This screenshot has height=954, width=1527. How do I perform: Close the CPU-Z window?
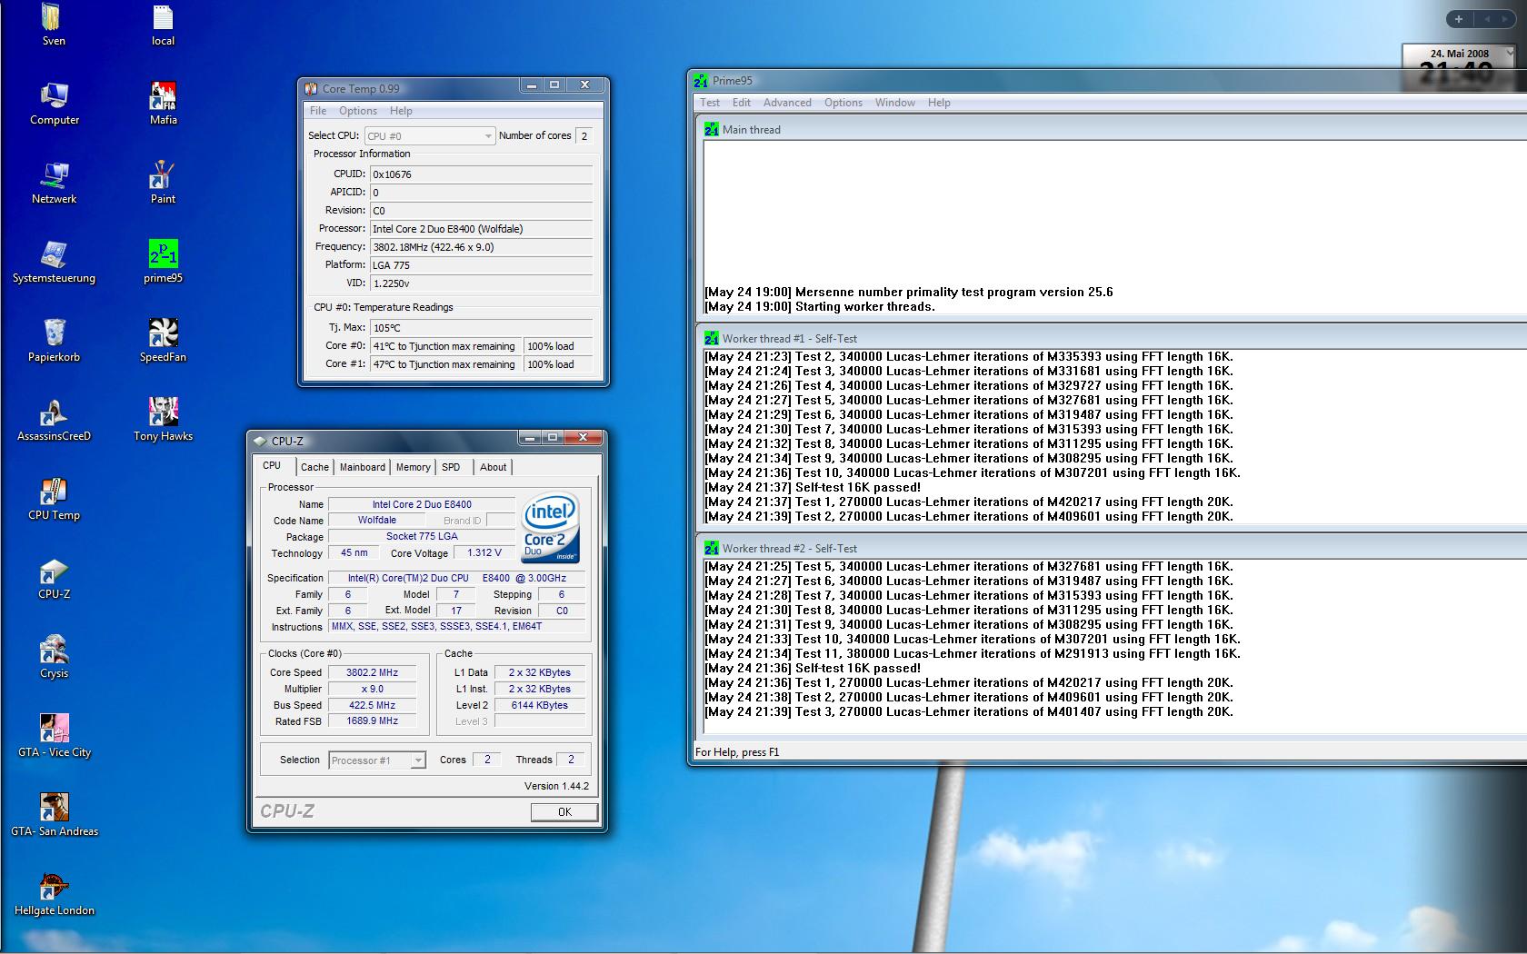(x=583, y=438)
